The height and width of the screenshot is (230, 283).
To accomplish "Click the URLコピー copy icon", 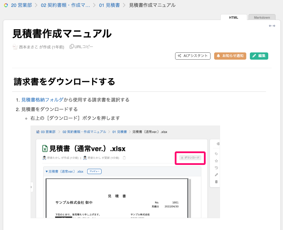I will (71, 47).
